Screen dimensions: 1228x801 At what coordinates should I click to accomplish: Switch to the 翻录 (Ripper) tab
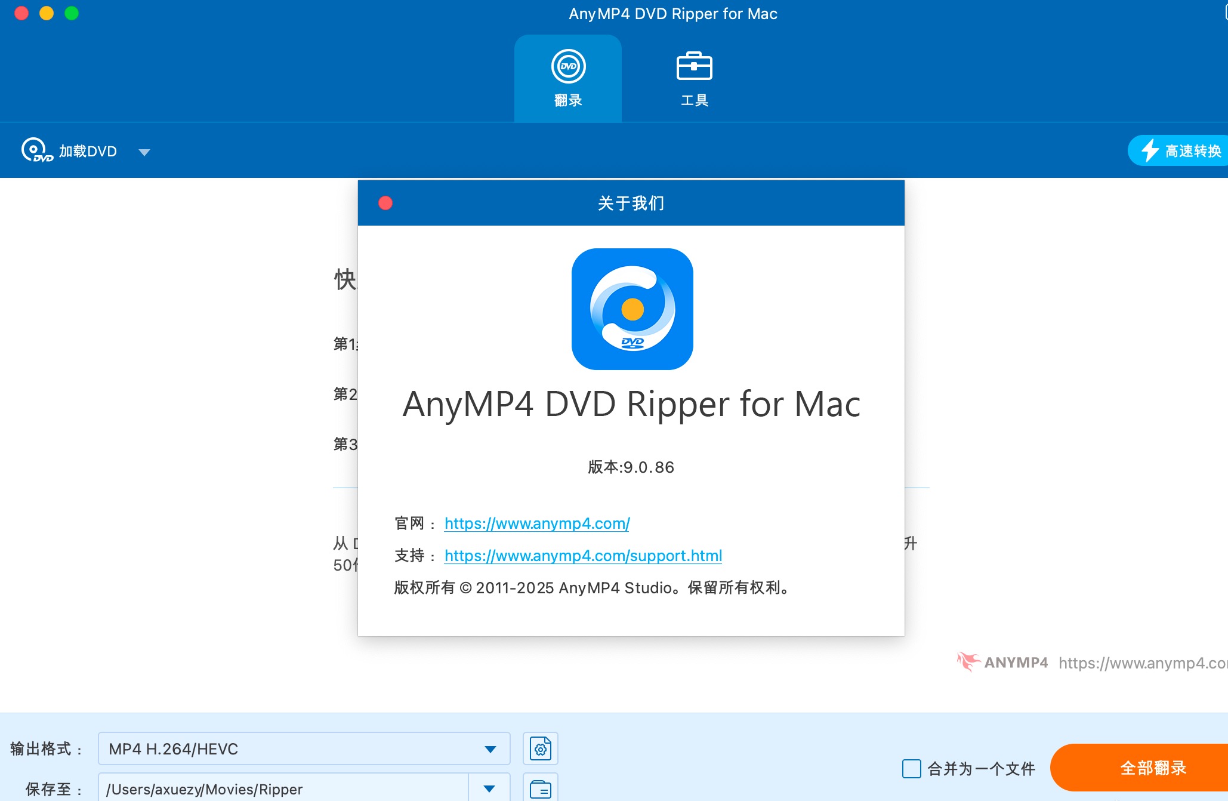coord(568,78)
